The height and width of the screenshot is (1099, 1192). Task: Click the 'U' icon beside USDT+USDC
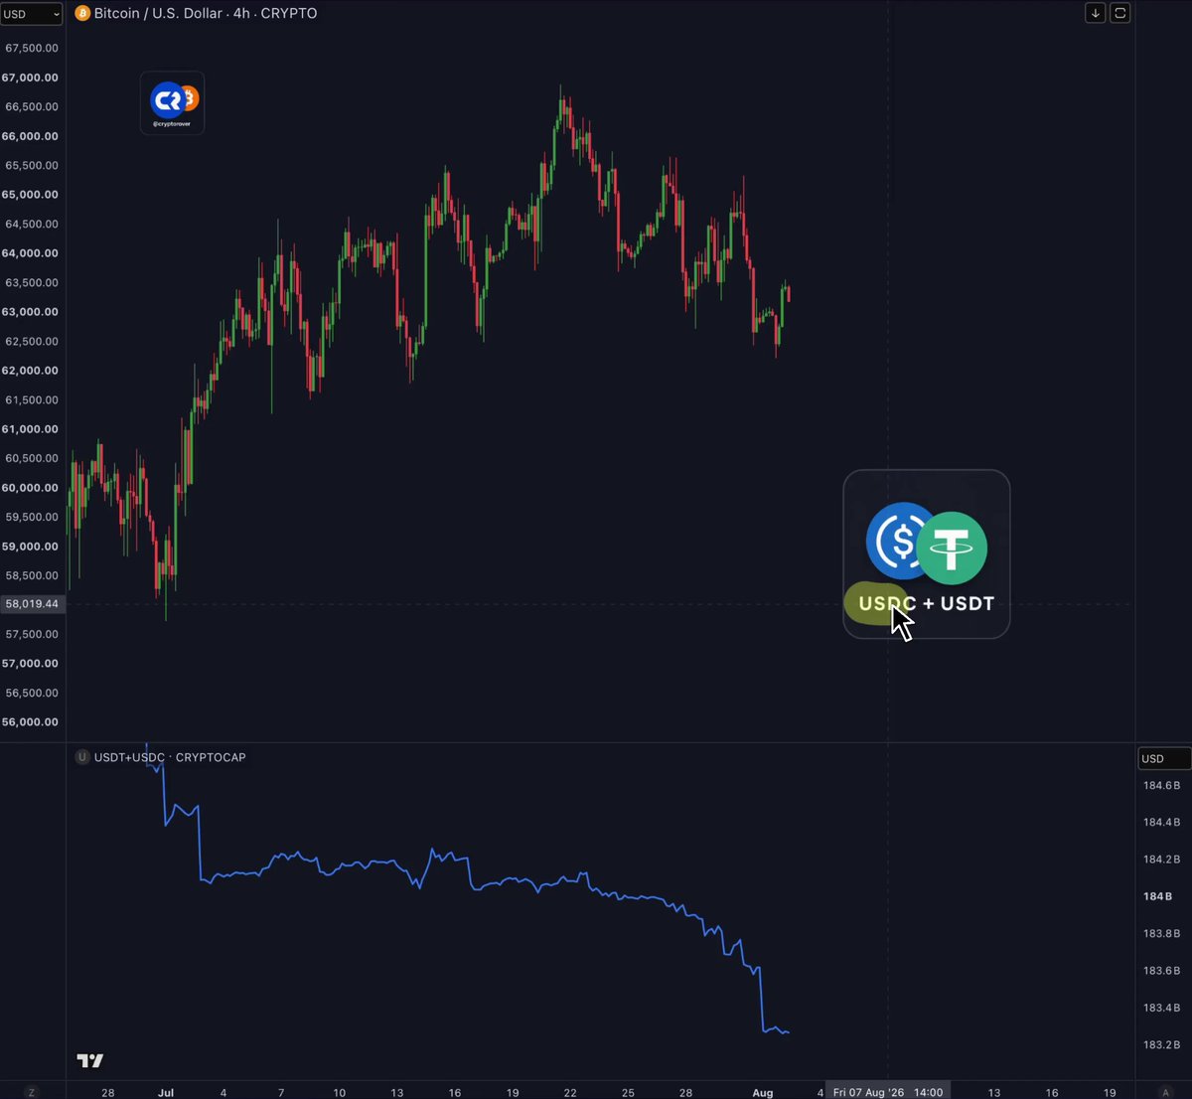pos(82,757)
